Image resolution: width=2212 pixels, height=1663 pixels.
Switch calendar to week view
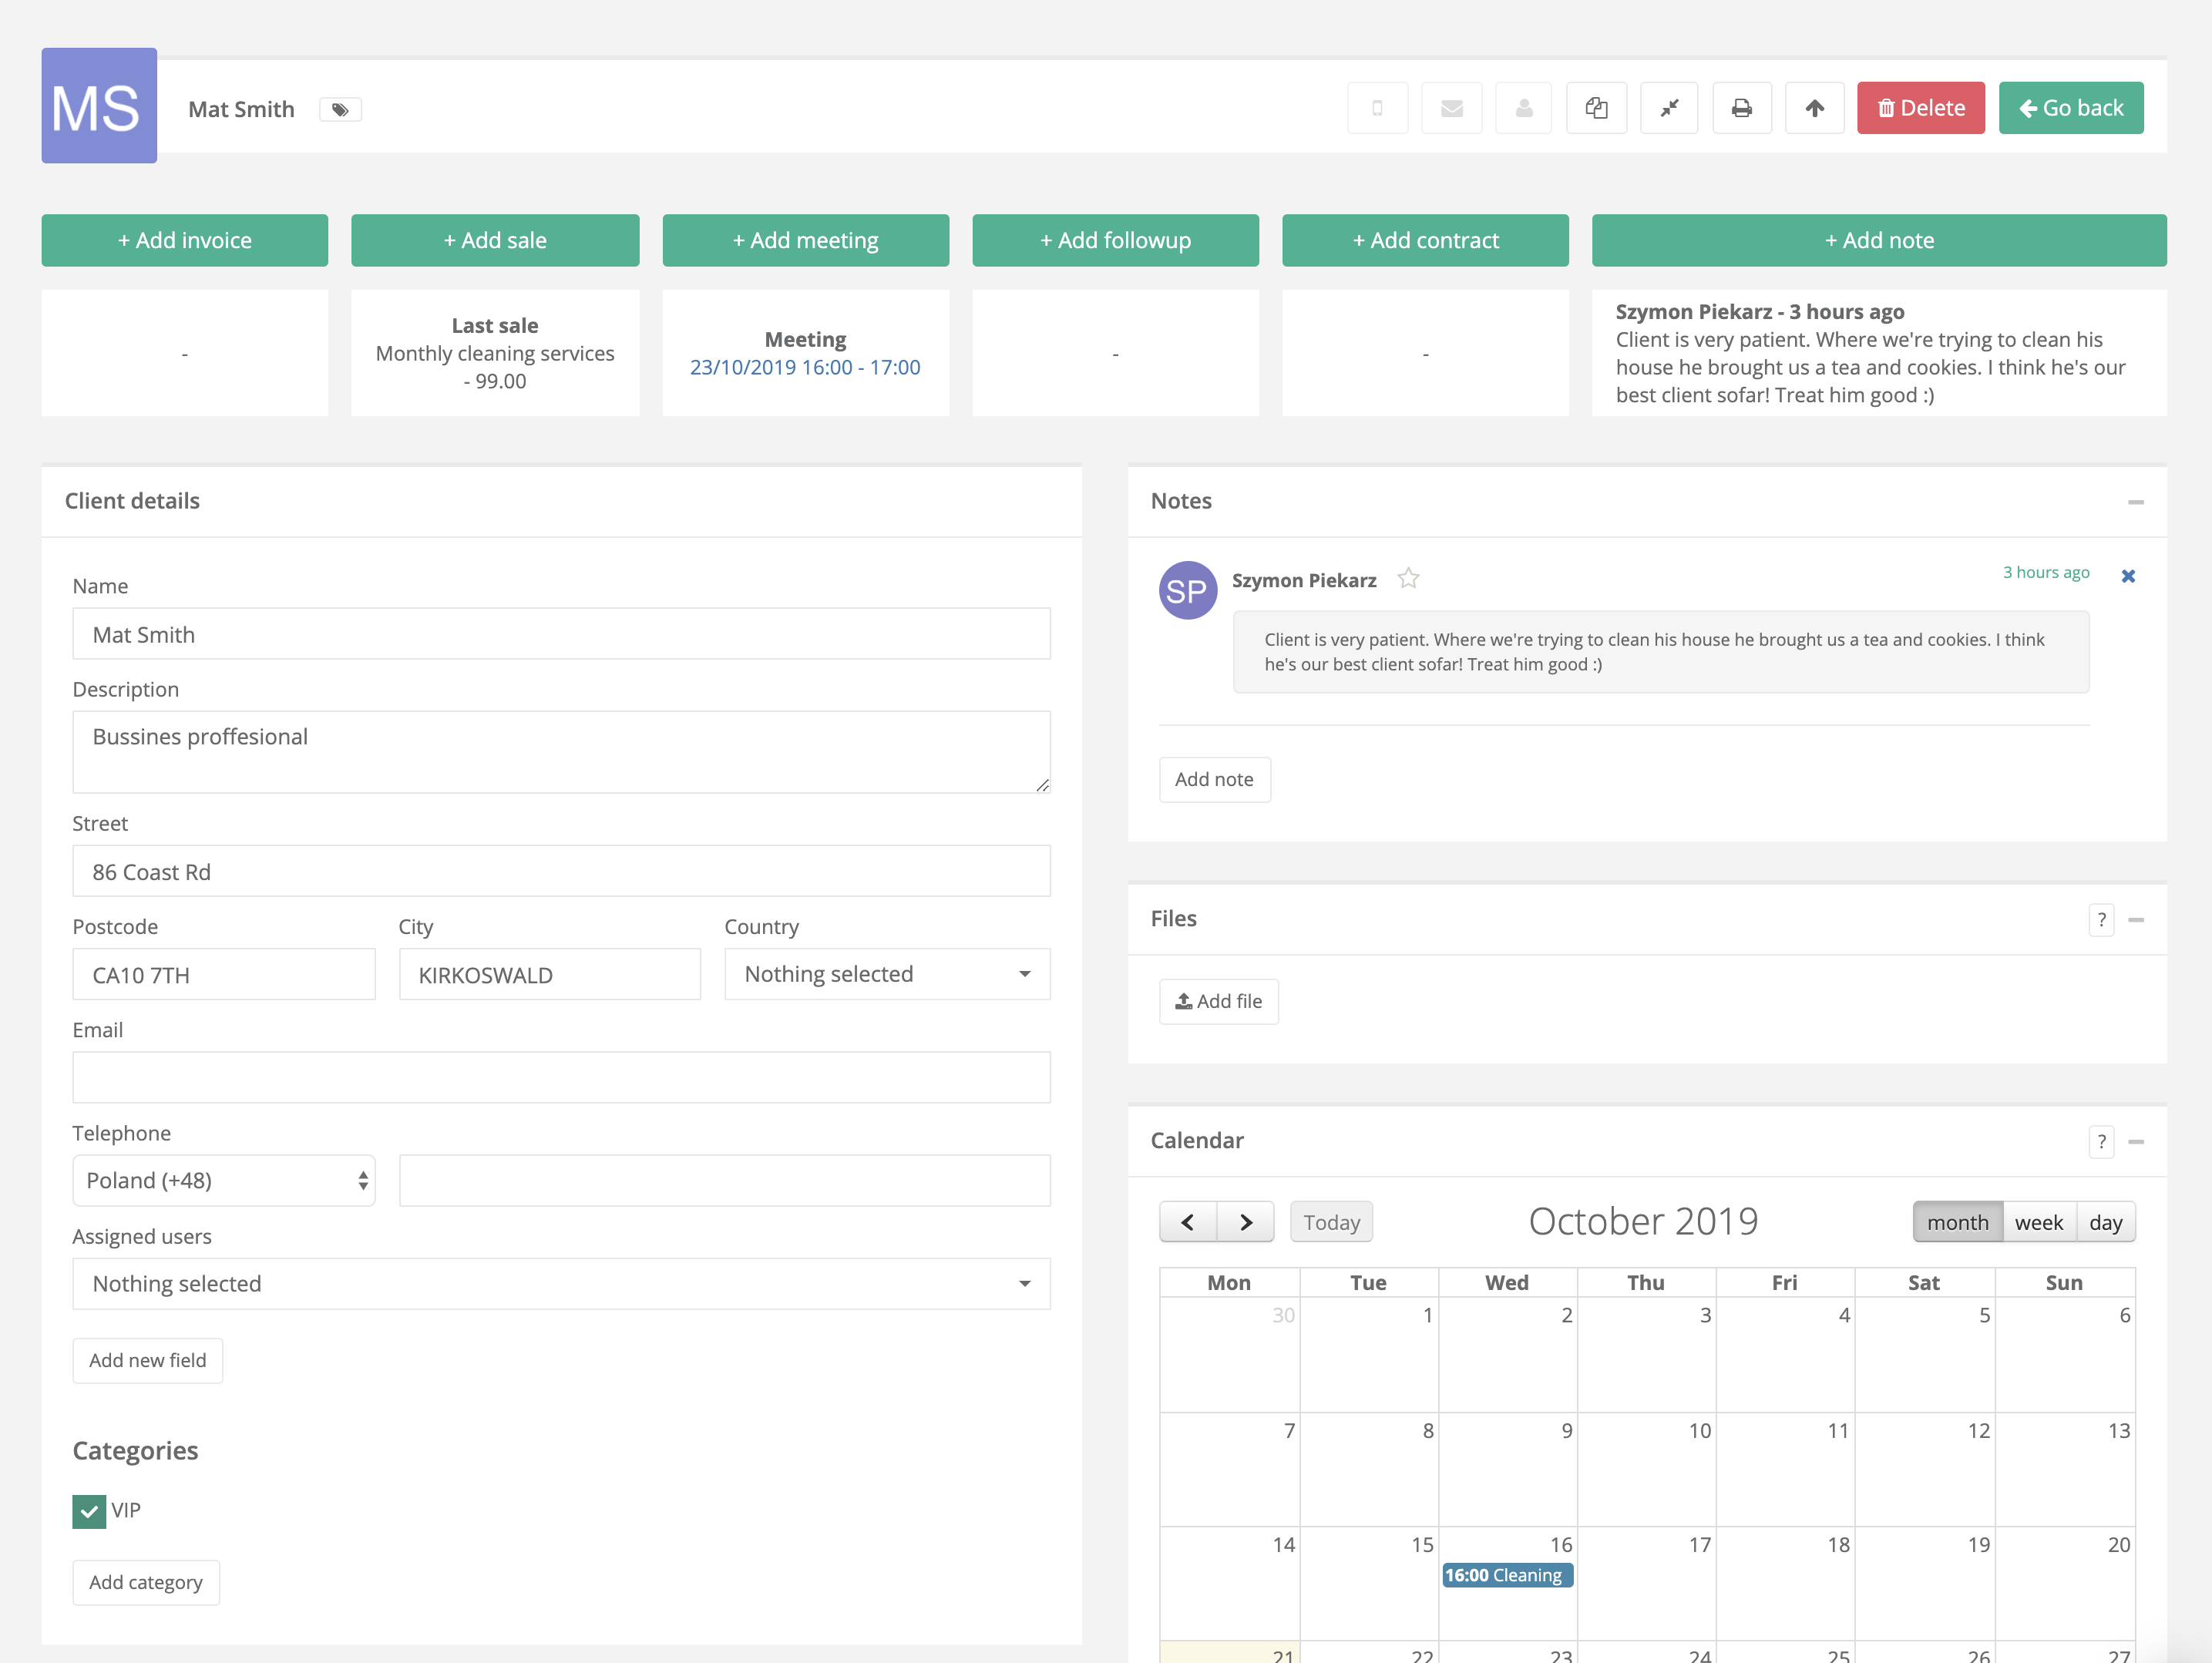(2036, 1221)
